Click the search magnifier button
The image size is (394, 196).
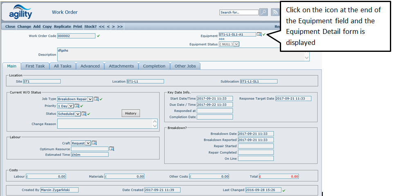tap(263, 12)
